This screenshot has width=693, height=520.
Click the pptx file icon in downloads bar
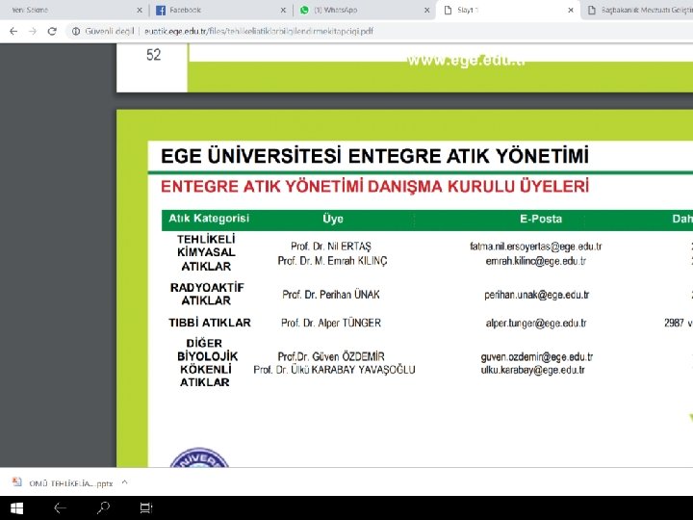pos(17,482)
